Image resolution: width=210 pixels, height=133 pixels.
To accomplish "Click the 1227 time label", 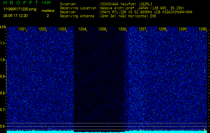I will click(142, 29).
